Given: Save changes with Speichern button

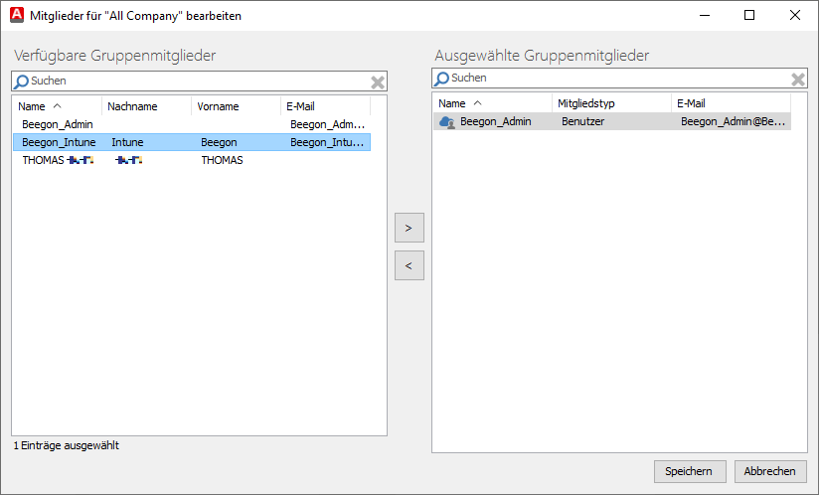Looking at the screenshot, I should (x=690, y=471).
